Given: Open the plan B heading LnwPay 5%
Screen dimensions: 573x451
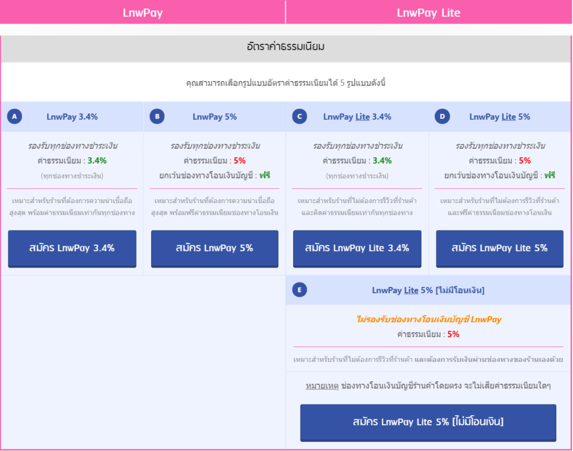Looking at the screenshot, I should [214, 117].
